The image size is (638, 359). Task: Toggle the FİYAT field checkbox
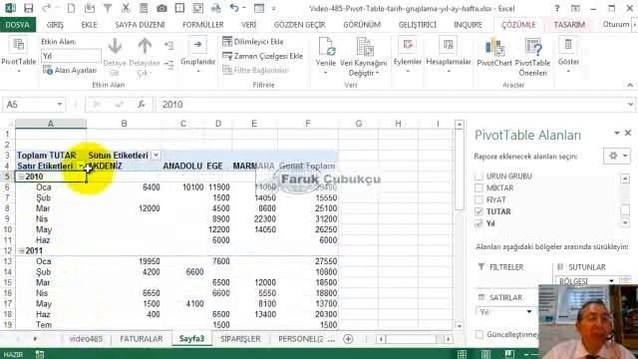[478, 199]
